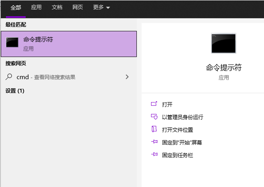Viewport: 264px width, 187px height.
Task: Switch to the 应用 tab
Action: (36, 8)
